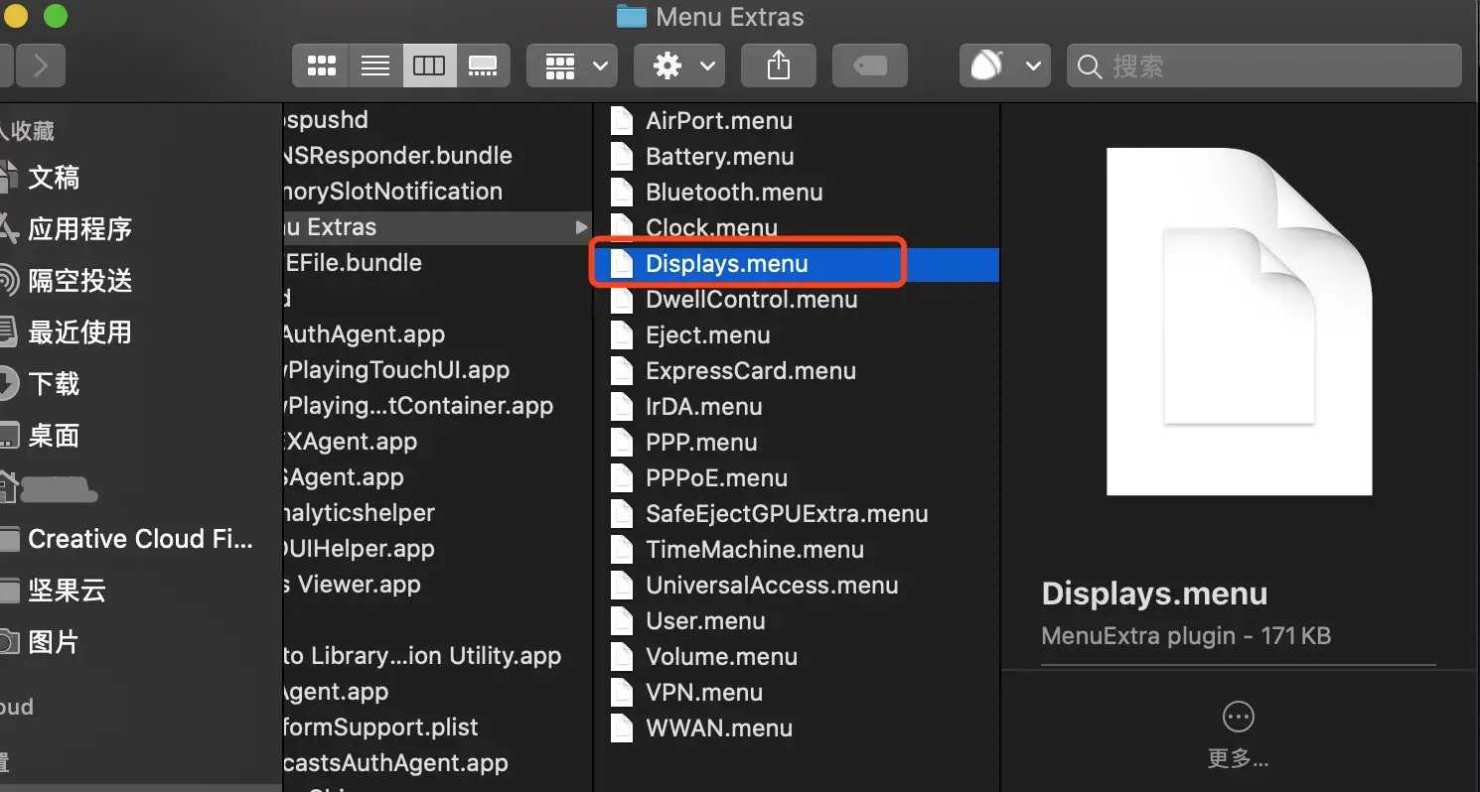Switch to icon view in Finder toolbar
This screenshot has height=792, width=1480.
click(321, 66)
